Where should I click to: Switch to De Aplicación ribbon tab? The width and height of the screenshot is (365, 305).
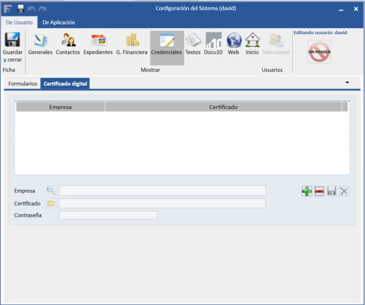pos(59,22)
